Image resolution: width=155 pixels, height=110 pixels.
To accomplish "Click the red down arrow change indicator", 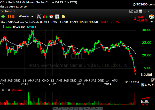I will tap(135, 19).
